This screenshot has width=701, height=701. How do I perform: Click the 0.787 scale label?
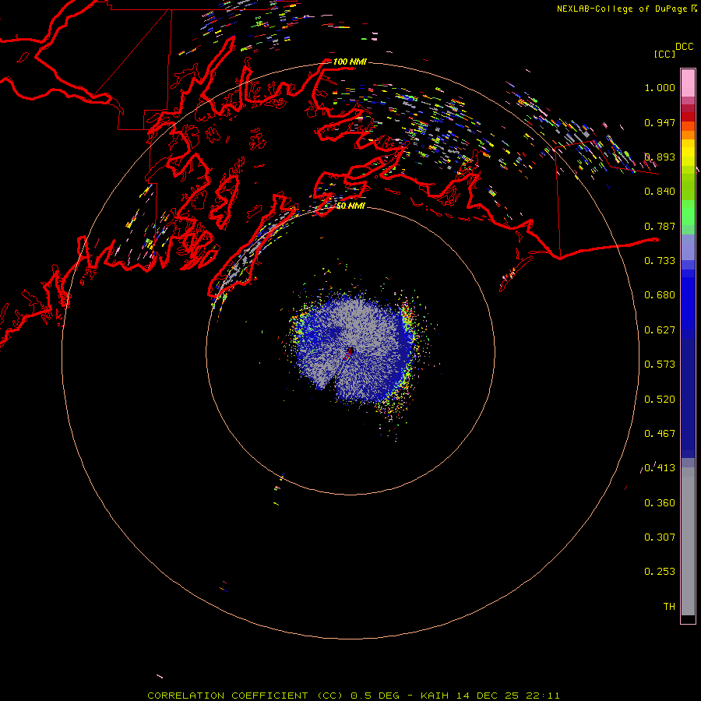click(660, 226)
